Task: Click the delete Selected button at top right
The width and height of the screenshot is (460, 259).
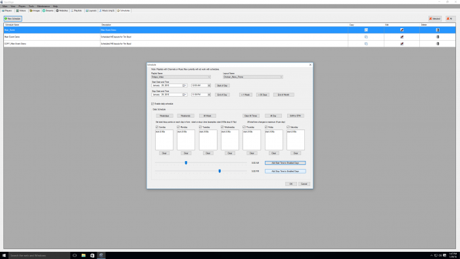Action: tap(435, 18)
